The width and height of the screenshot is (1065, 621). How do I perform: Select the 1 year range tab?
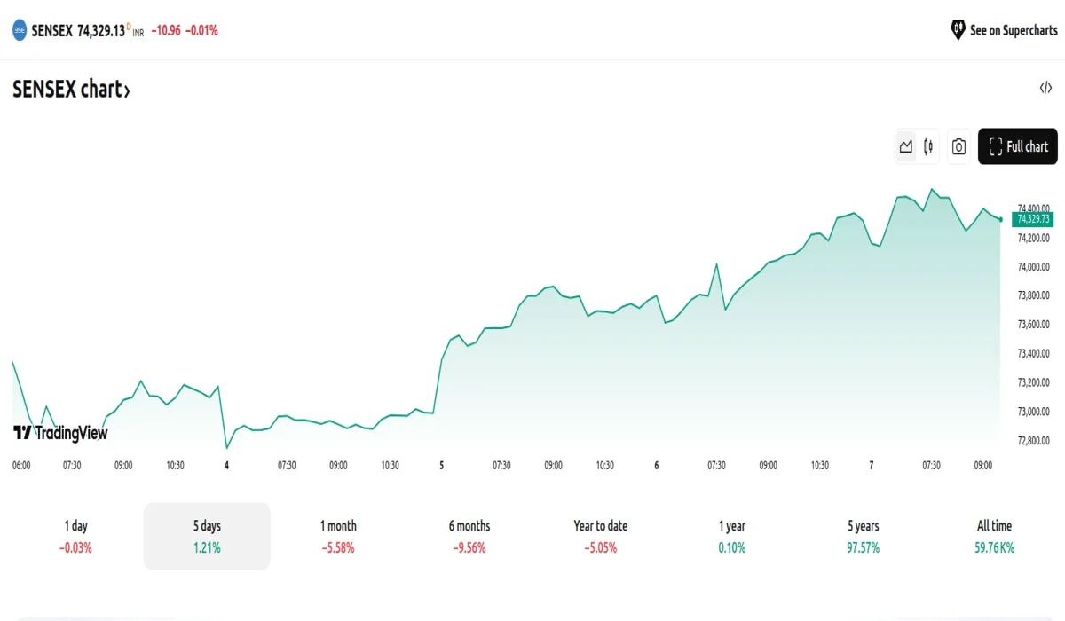coord(732,536)
